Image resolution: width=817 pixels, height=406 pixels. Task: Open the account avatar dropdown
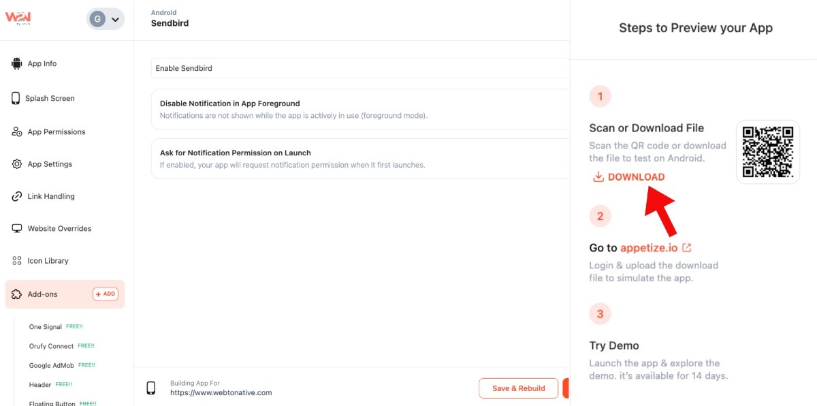(106, 19)
